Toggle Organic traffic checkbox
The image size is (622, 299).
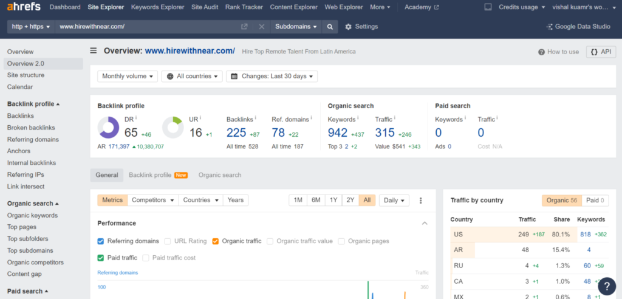(216, 241)
